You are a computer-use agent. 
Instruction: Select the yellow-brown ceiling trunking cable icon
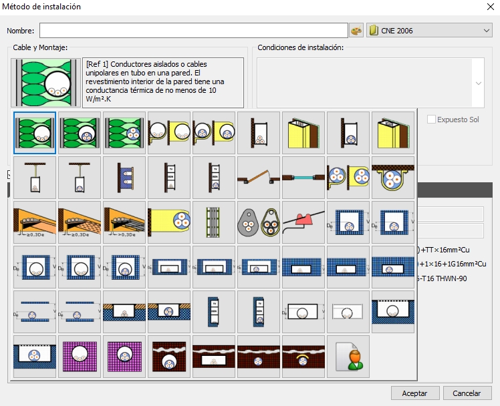click(x=392, y=178)
